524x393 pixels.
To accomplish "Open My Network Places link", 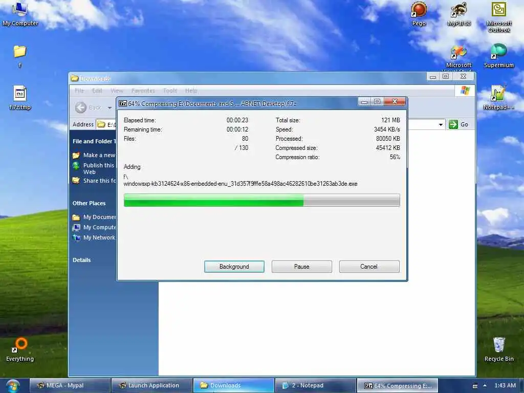I will coord(95,237).
